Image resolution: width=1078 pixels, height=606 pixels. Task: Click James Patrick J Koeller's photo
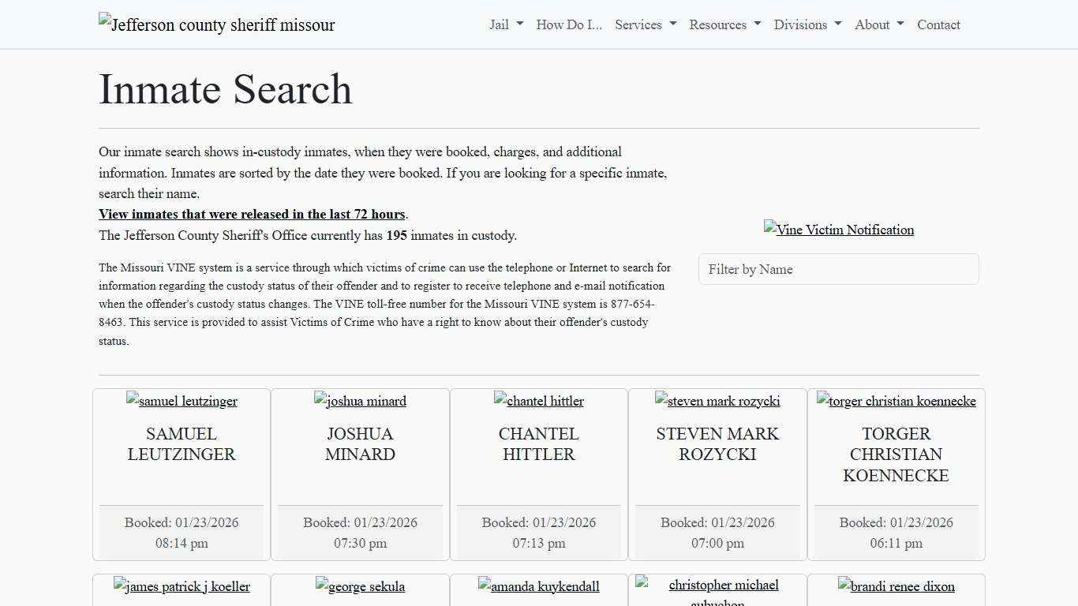(182, 586)
